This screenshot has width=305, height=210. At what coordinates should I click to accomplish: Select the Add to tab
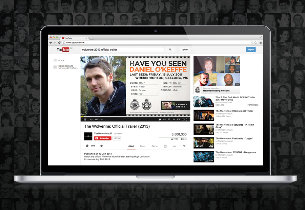[155, 146]
